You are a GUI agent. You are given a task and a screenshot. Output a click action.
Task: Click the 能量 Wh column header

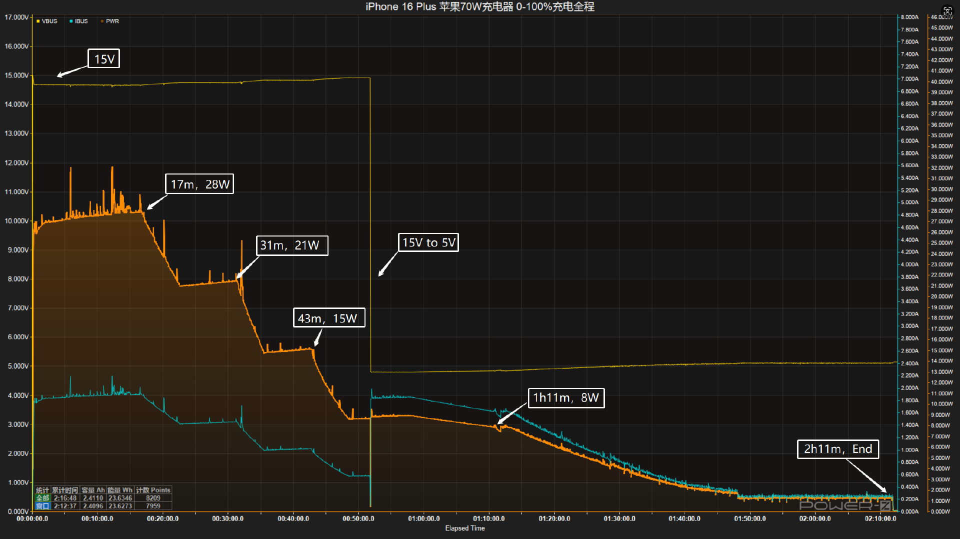click(120, 490)
